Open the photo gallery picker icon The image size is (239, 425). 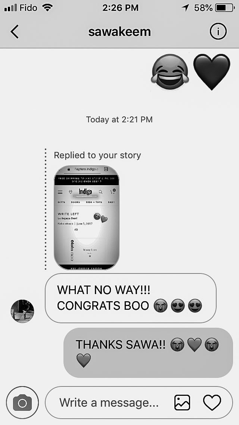[x=182, y=403]
